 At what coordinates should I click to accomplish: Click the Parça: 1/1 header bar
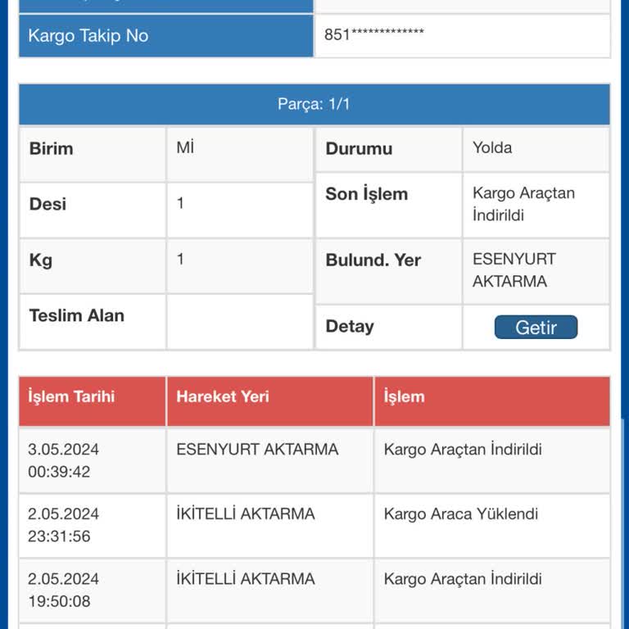tap(314, 105)
